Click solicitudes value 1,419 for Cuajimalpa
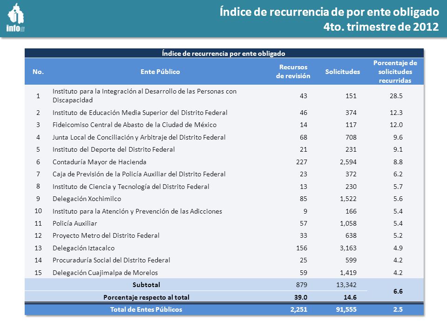The width and height of the screenshot is (447, 335). click(348, 273)
